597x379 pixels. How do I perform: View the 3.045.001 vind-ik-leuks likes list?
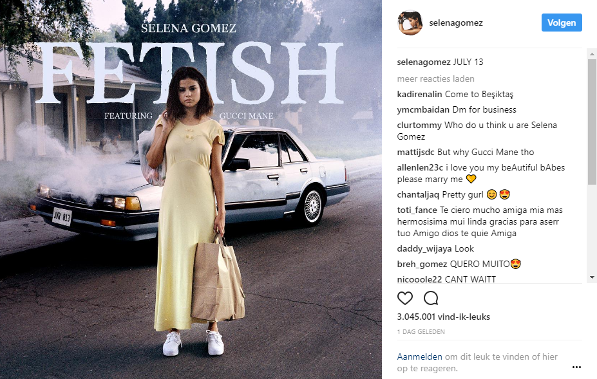[435, 317]
